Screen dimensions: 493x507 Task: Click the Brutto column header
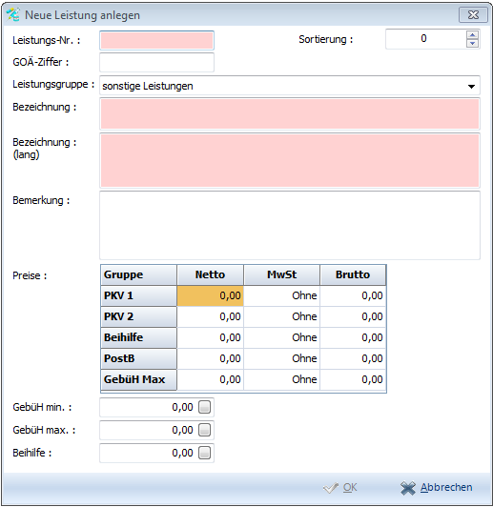353,274
